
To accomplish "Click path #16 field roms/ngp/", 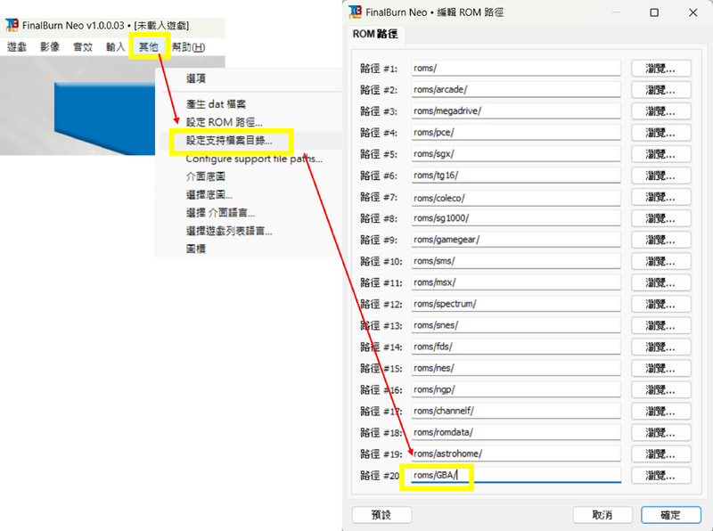I will [x=516, y=389].
